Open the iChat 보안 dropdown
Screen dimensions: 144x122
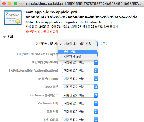80,87
